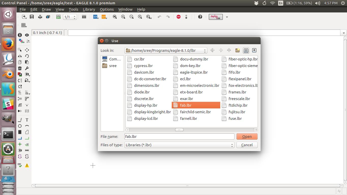Open the Layer settings dropdown icon
Viewport: 347px width, 195px height.
click(x=21, y=41)
